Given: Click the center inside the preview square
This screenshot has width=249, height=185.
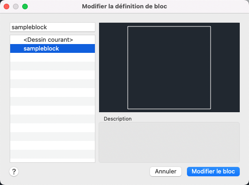Looking at the screenshot, I should [169, 68].
